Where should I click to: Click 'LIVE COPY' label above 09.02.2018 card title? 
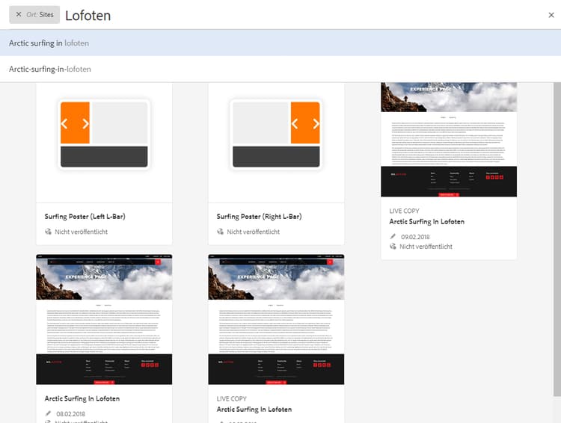point(404,211)
